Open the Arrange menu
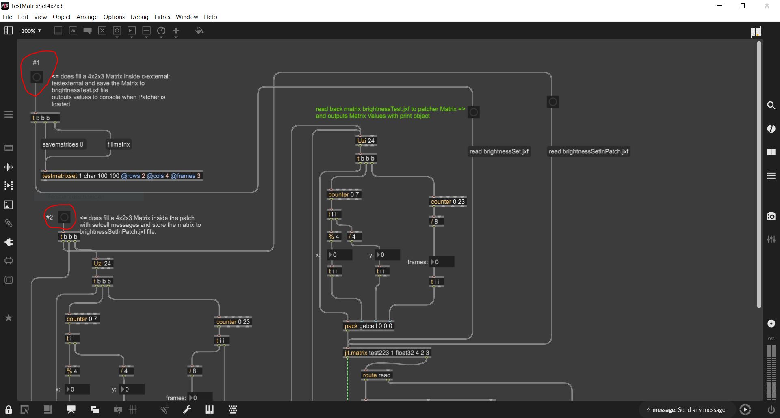The height and width of the screenshot is (418, 780). click(87, 17)
